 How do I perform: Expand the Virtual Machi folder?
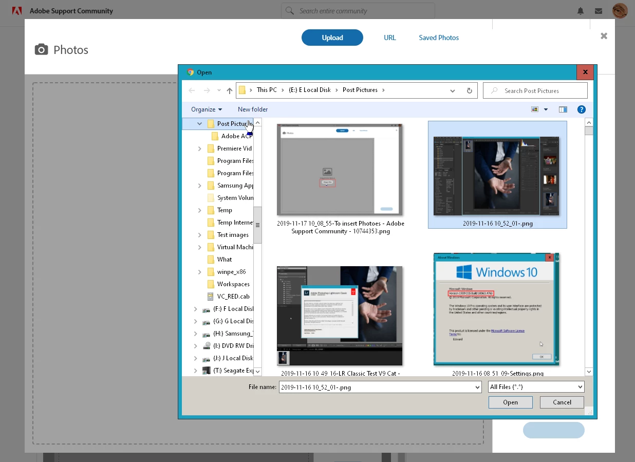(199, 247)
